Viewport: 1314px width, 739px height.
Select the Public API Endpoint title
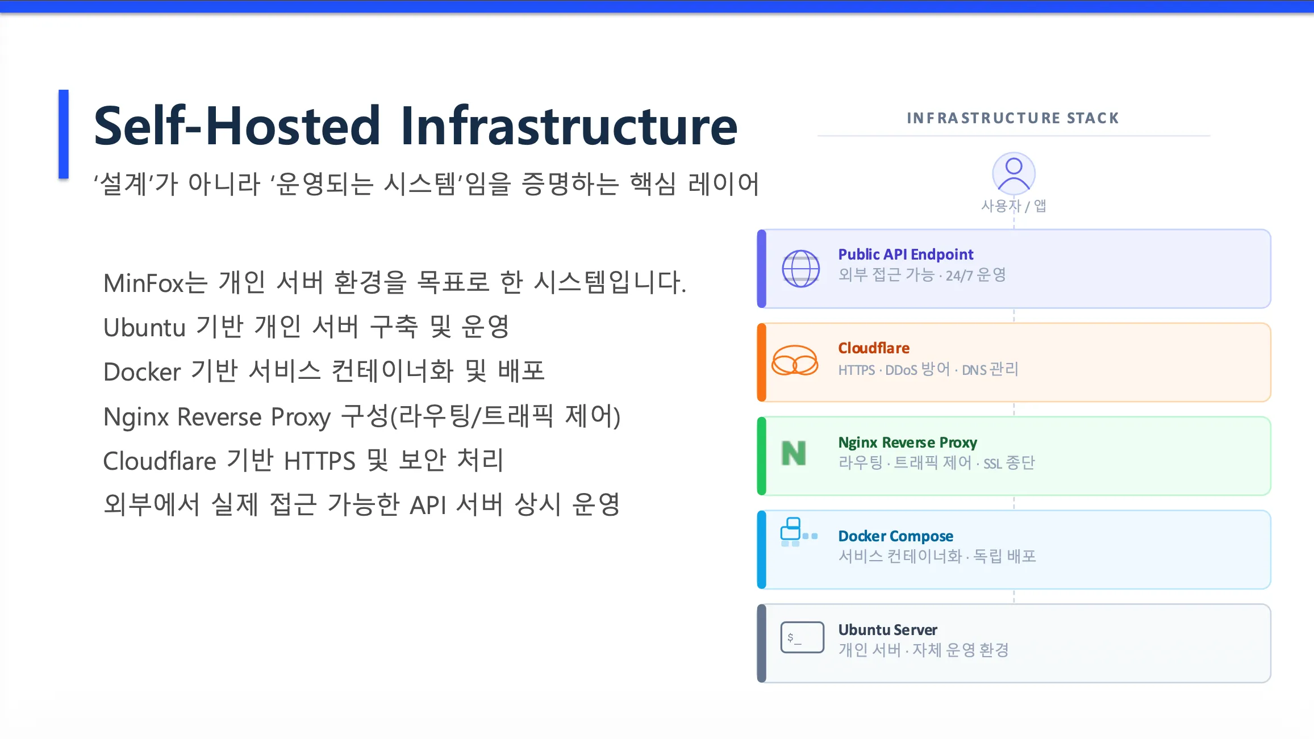click(905, 254)
